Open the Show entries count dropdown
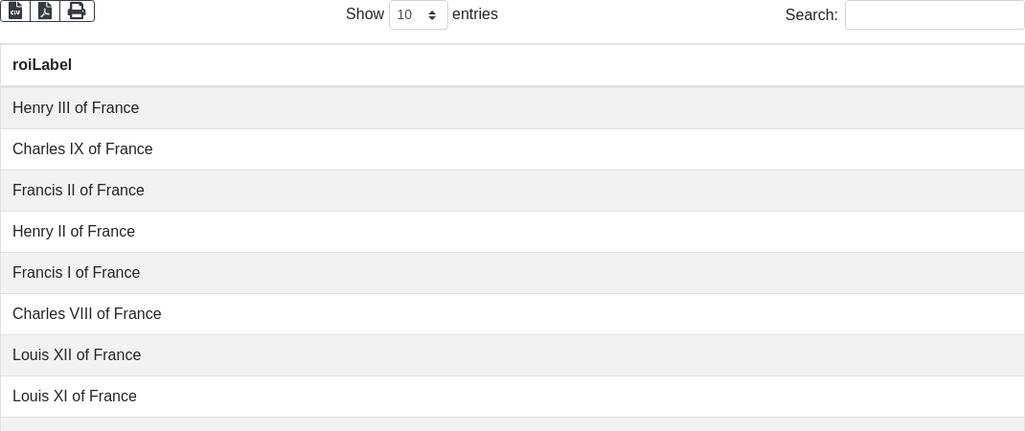1025x431 pixels. click(x=418, y=14)
